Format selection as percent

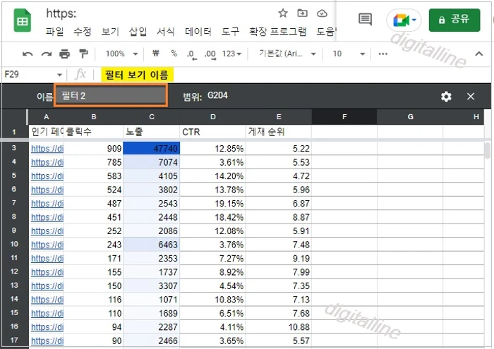tap(174, 54)
